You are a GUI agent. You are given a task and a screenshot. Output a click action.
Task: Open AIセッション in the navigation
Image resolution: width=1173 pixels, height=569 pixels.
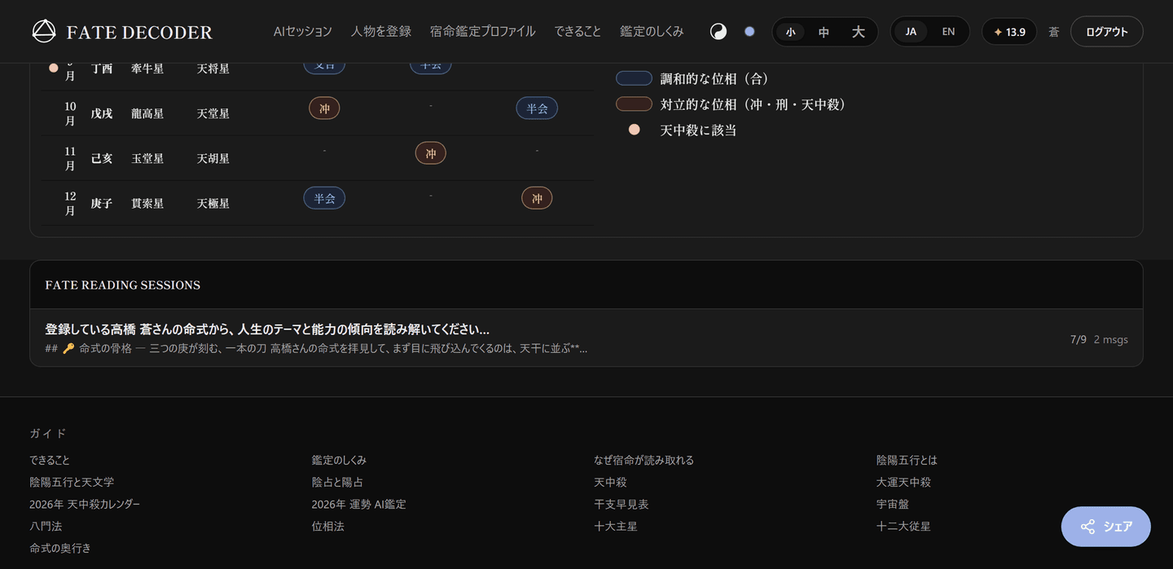(x=303, y=32)
